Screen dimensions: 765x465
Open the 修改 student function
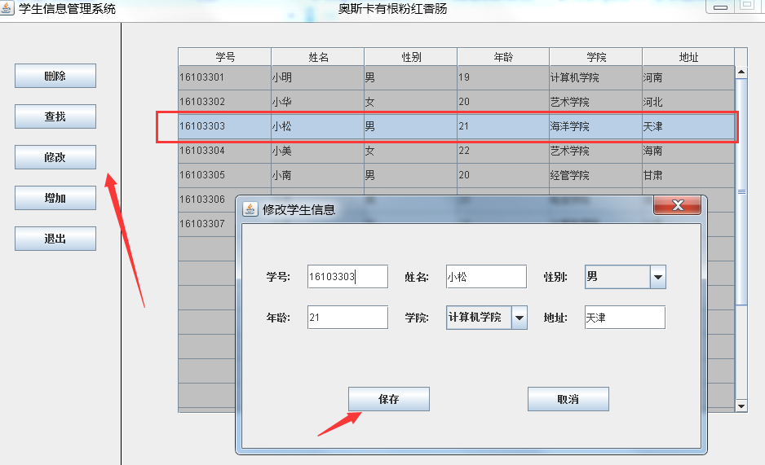coord(55,157)
